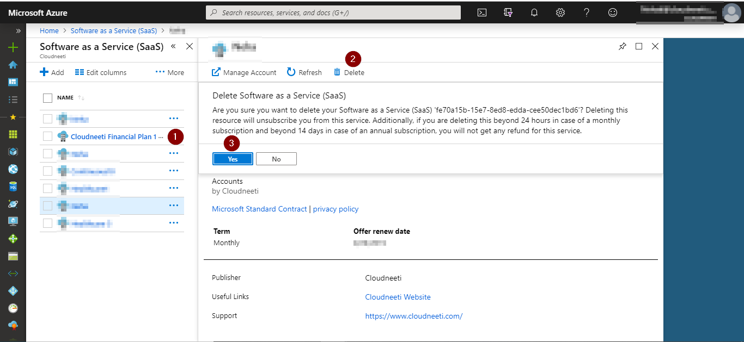Screen dimensions: 744x342
Task: Toggle the select-all checkbox beside NAME
Action: pos(47,98)
